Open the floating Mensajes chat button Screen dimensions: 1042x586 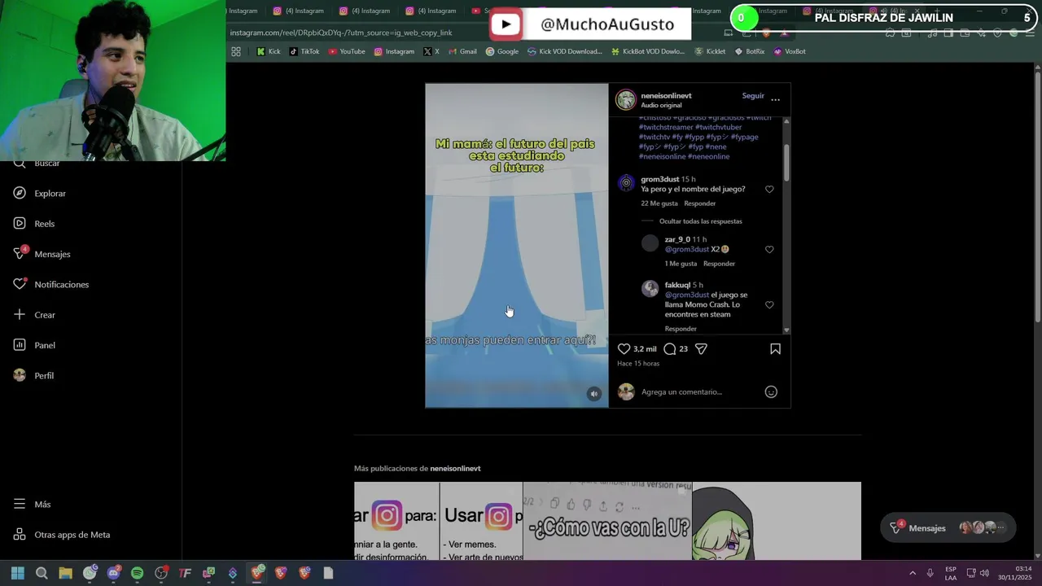948,528
